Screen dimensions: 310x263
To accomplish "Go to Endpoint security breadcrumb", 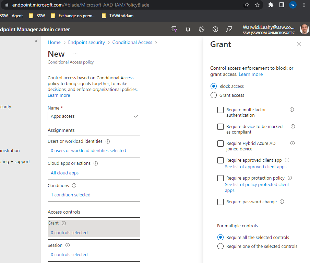I will point(86,43).
